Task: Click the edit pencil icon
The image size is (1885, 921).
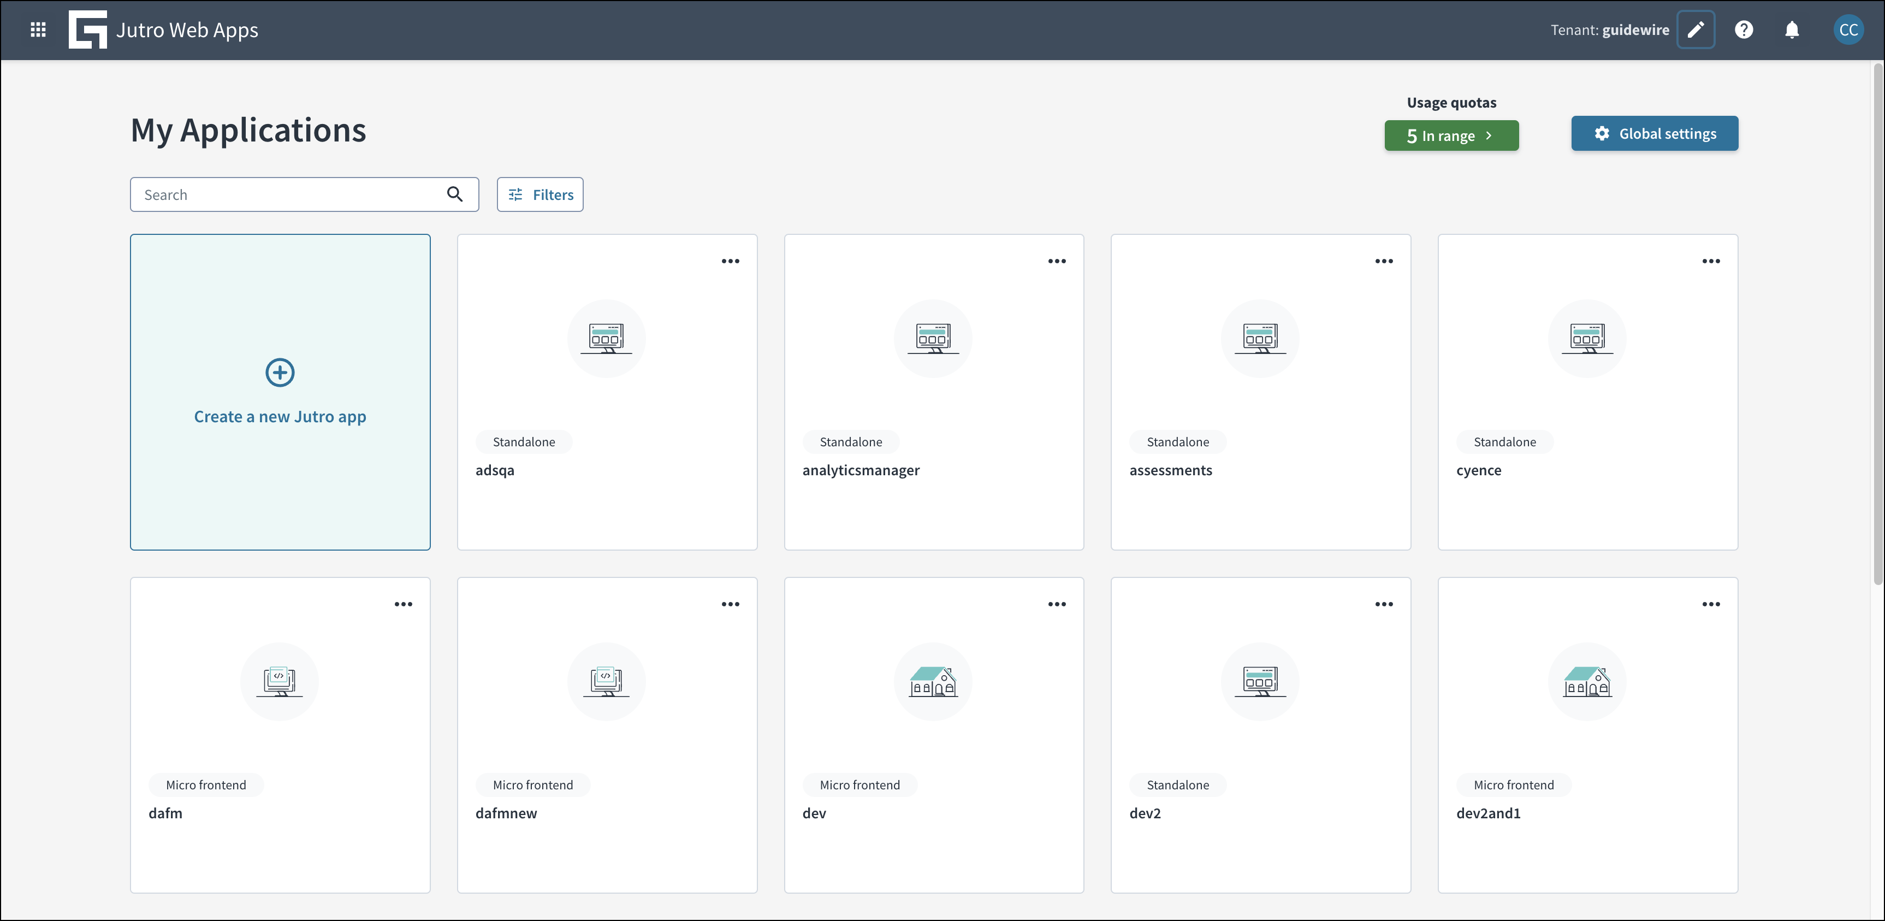Action: click(1696, 30)
